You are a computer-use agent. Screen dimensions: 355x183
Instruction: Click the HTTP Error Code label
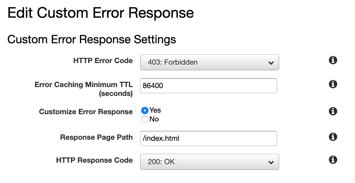click(103, 61)
